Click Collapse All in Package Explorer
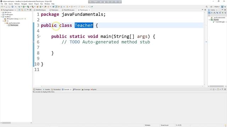 [x=20, y=10]
